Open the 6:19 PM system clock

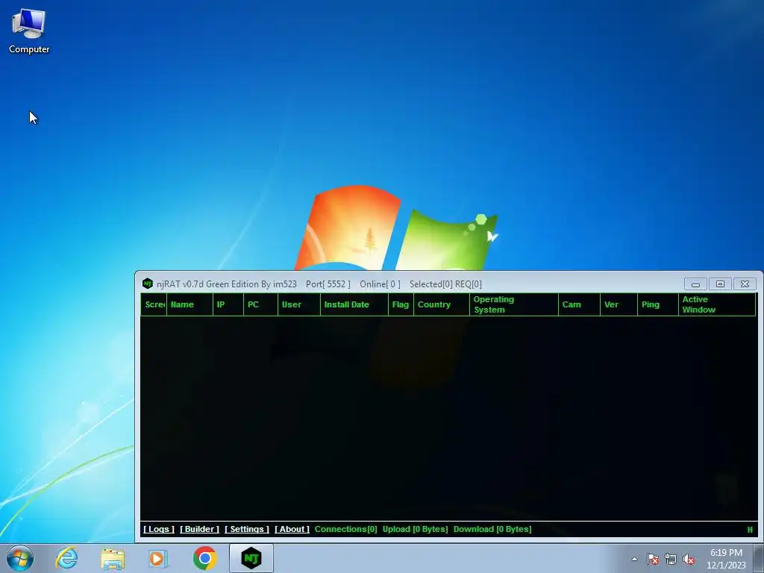coord(726,559)
